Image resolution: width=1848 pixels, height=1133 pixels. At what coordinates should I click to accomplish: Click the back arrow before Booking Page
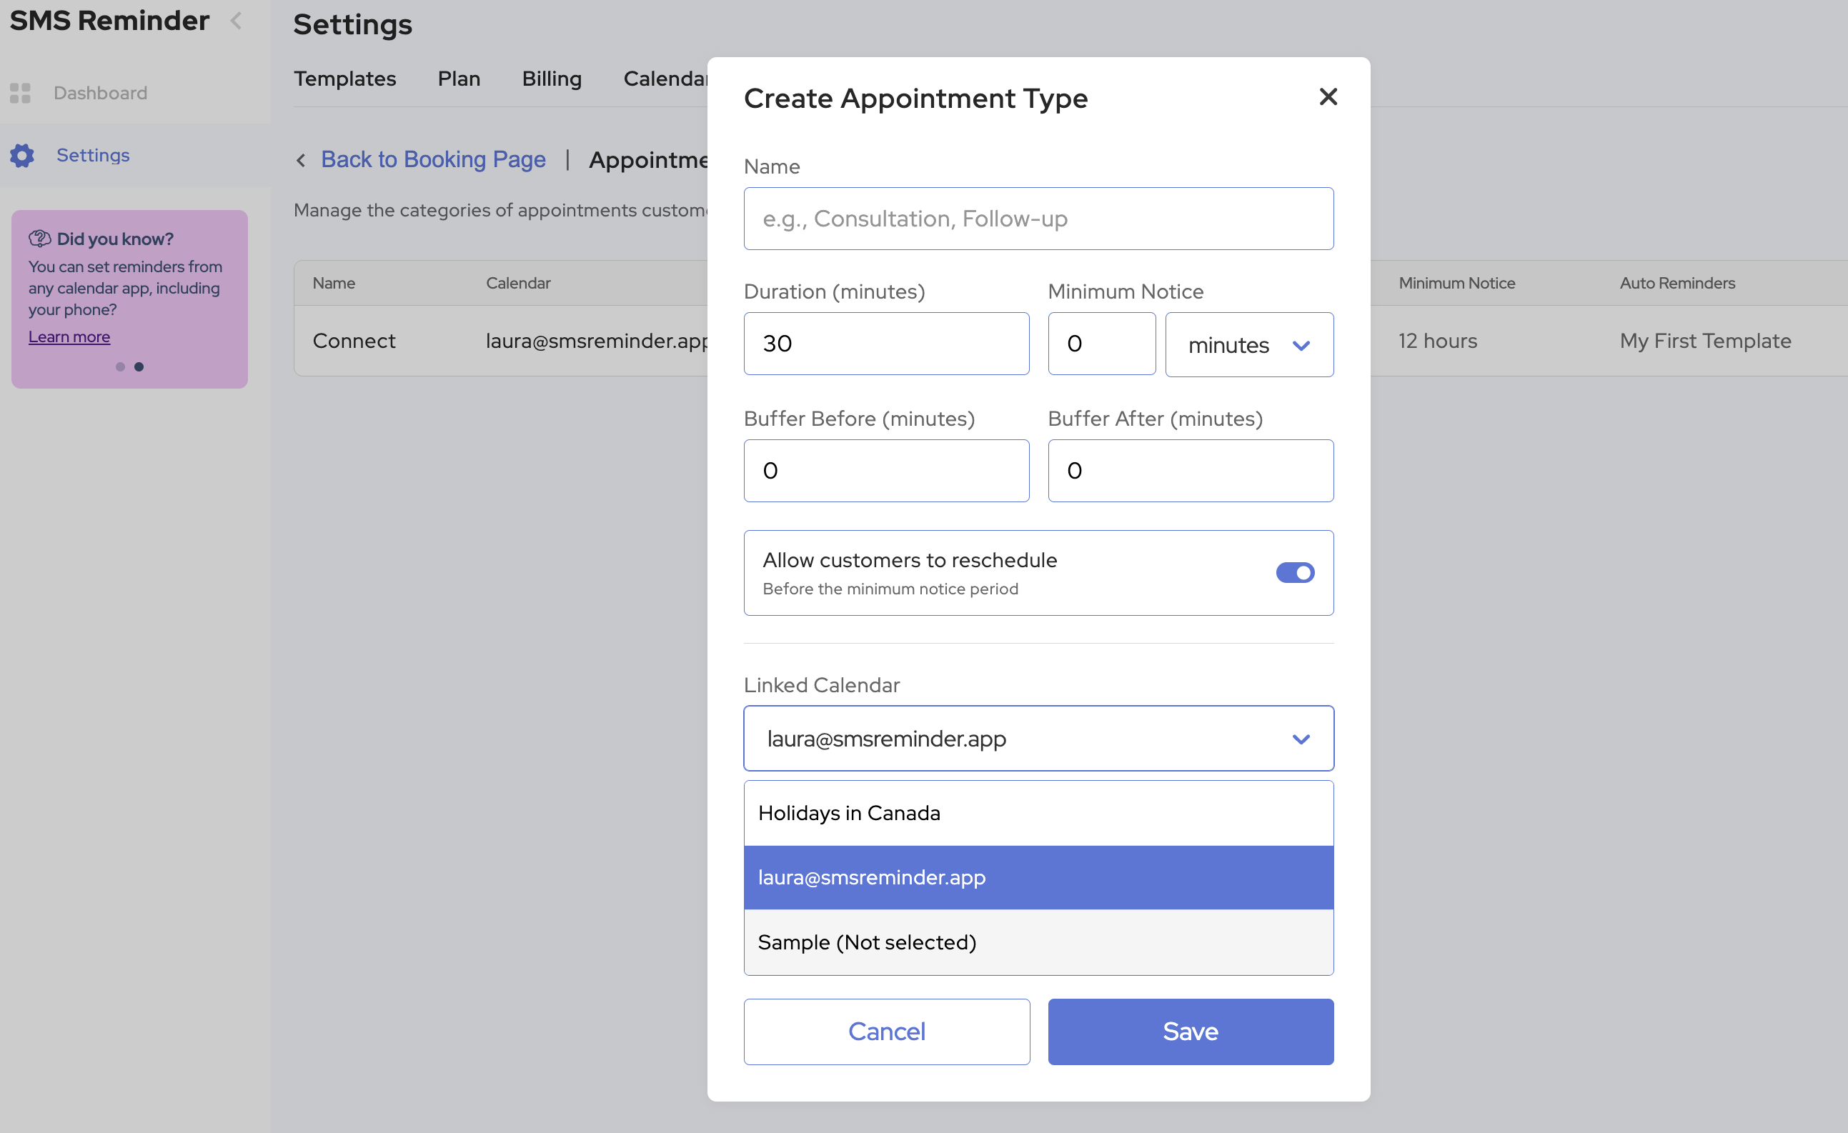pyautogui.click(x=301, y=161)
